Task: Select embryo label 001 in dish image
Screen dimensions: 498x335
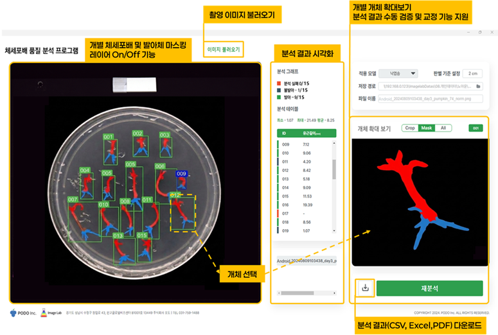Action: click(109, 137)
